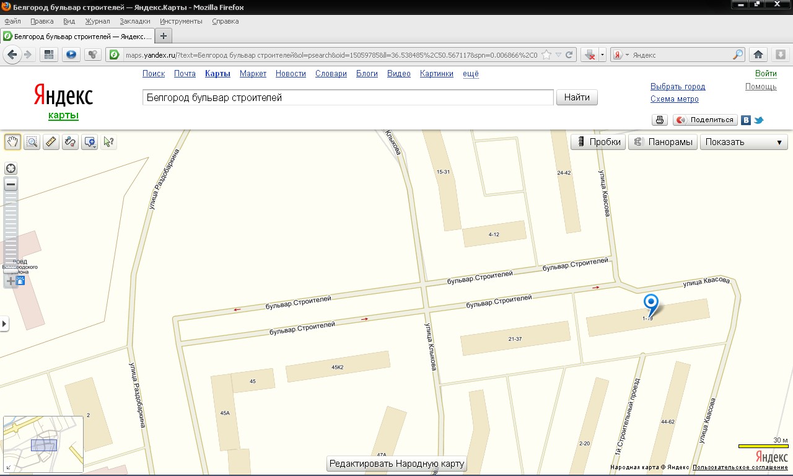Collapse the minimap with corner arrow

tap(8, 467)
